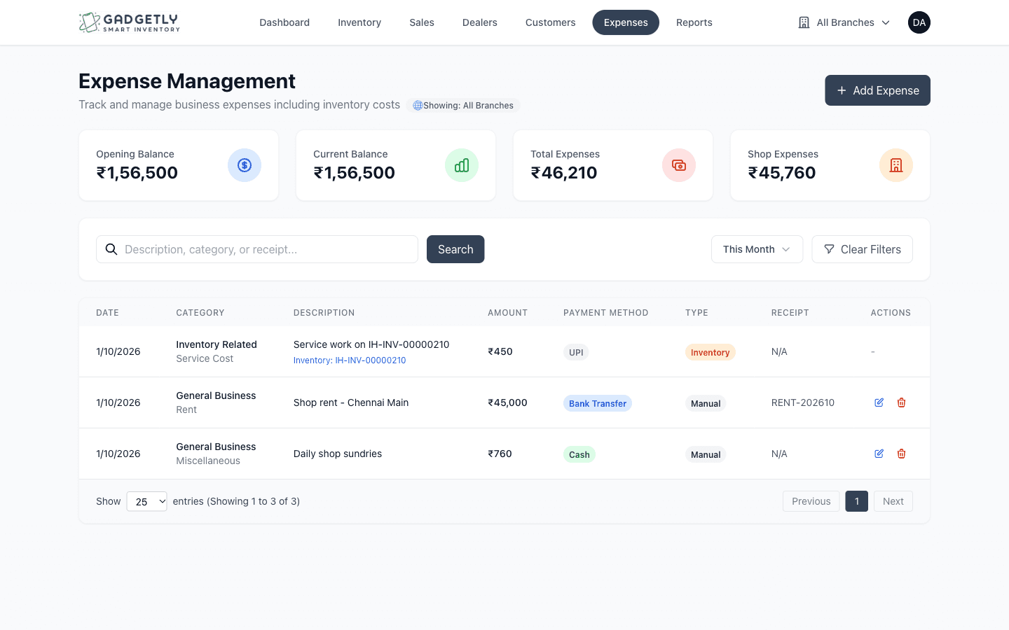This screenshot has width=1009, height=630.
Task: Delete the Shop rent - Chennai Main expense
Action: pyautogui.click(x=902, y=402)
